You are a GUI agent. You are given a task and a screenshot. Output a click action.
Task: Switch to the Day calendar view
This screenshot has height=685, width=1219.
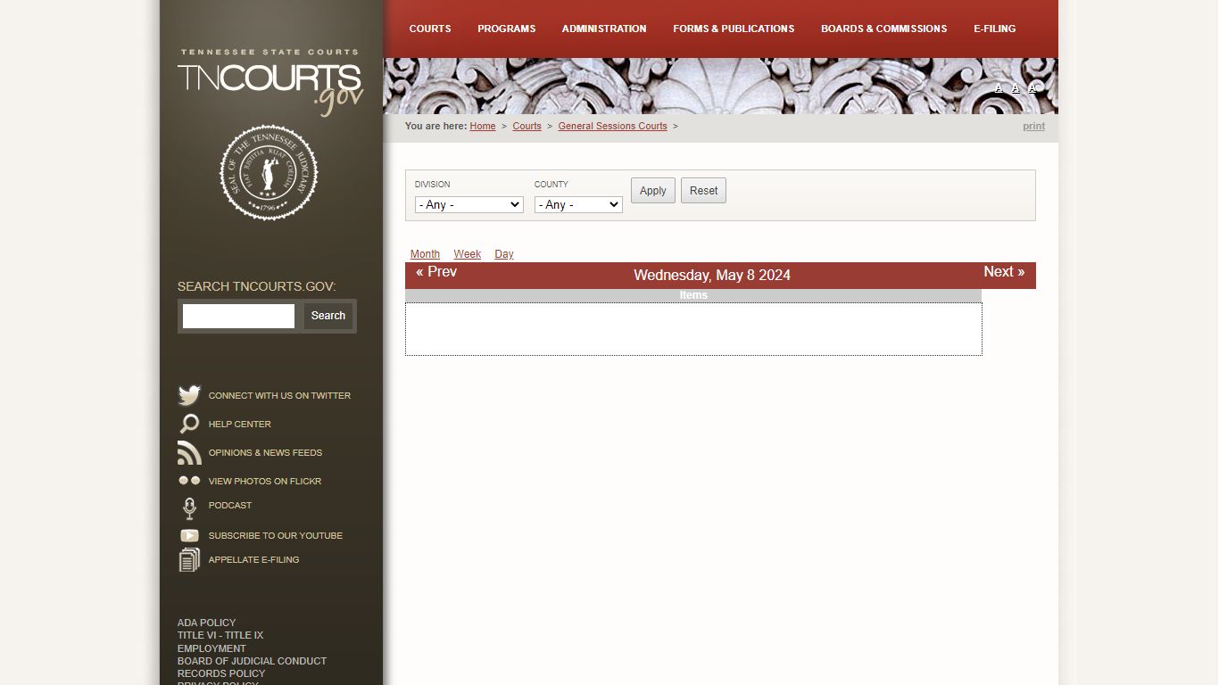tap(504, 254)
